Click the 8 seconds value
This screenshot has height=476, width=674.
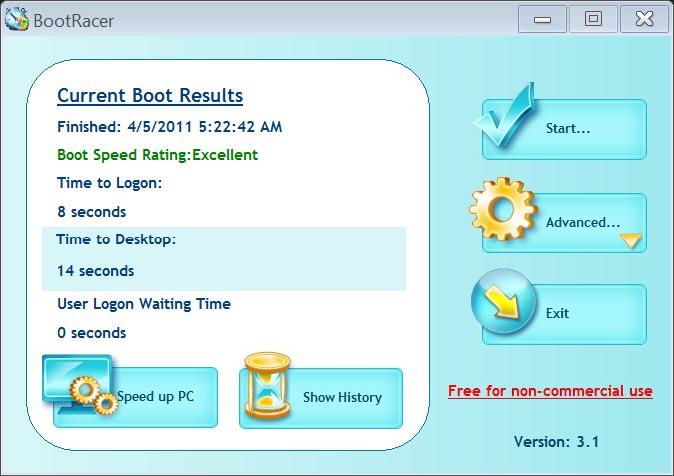click(x=92, y=212)
